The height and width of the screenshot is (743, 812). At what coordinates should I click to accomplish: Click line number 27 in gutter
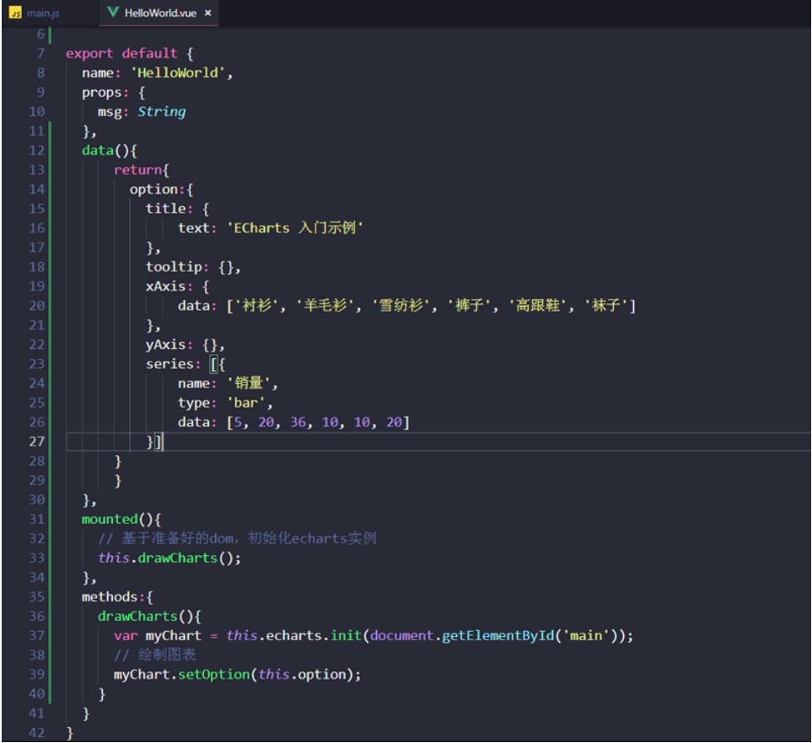point(37,441)
